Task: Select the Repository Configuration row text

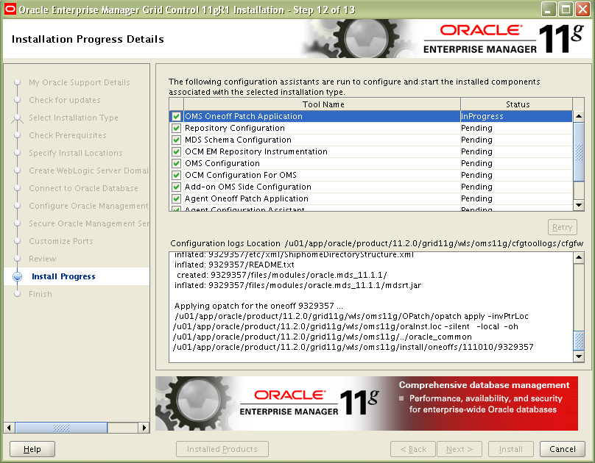Action: 234,128
